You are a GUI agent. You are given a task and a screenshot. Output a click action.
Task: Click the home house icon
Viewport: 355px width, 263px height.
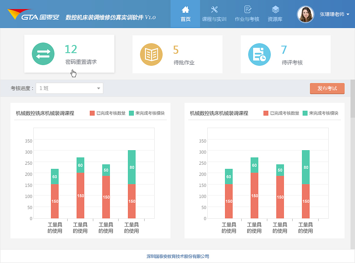coord(185,9)
